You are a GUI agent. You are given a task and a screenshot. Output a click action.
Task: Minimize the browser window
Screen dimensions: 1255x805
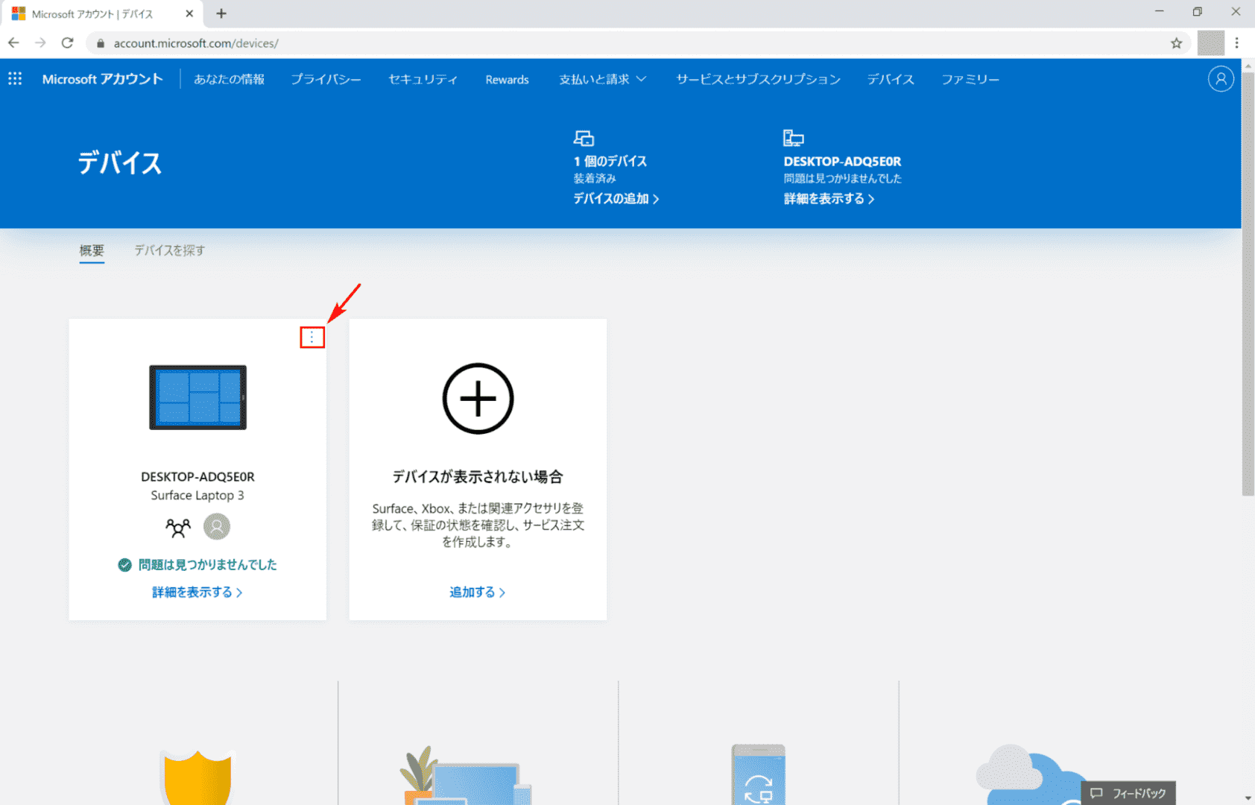click(1159, 11)
